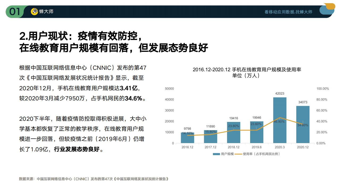Hide the 2020.12 bar data label 34073

click(302, 103)
